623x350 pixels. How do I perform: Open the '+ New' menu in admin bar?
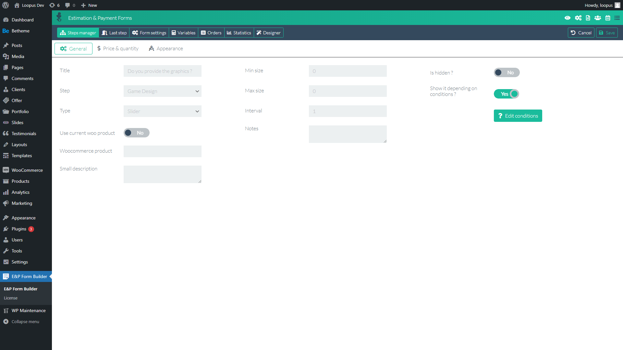(89, 5)
